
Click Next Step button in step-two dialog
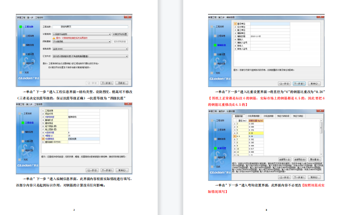click(x=107, y=170)
